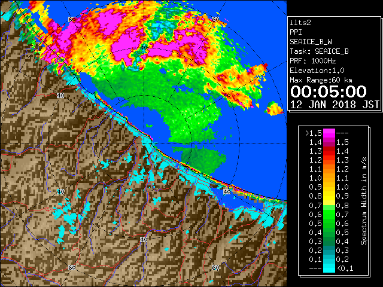Viewport: 383px width, 287px height.
Task: Click the radar site name 'ilts2'
Action: click(300, 23)
